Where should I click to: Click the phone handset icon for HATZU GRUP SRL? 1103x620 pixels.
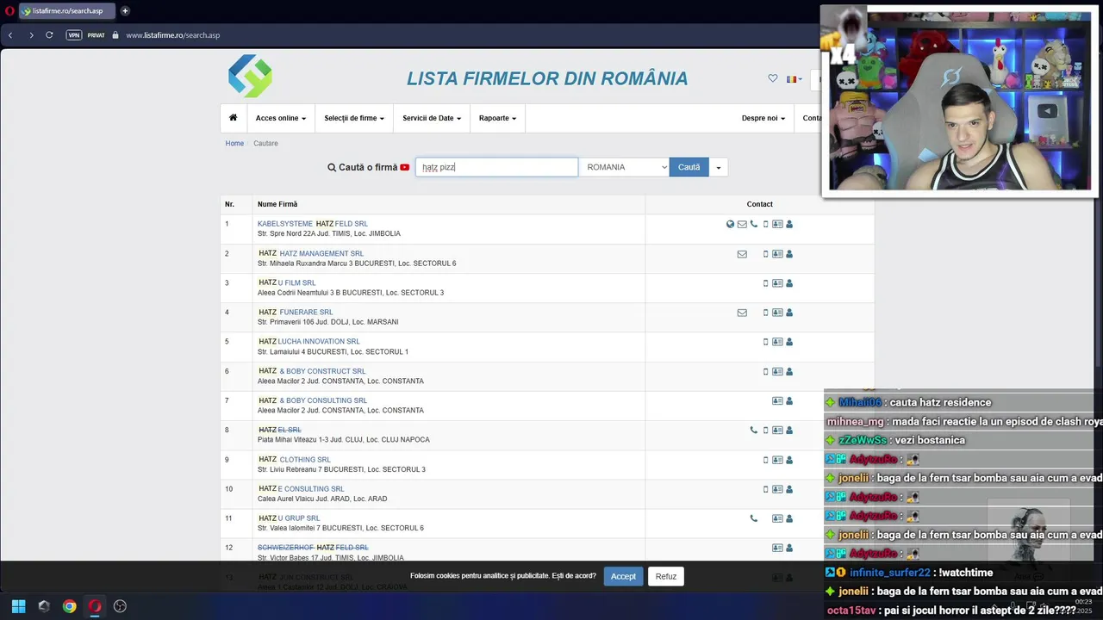(754, 518)
